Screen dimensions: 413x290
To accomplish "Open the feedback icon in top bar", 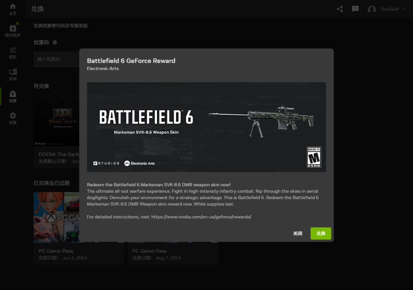I will (x=355, y=9).
